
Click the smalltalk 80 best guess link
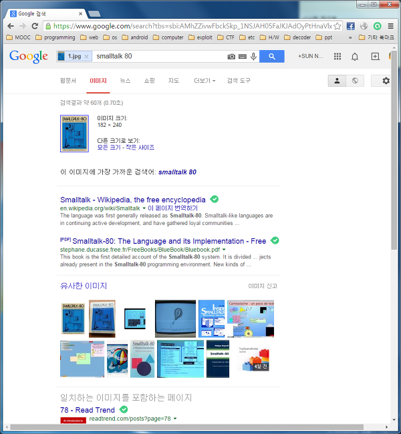[x=177, y=172]
